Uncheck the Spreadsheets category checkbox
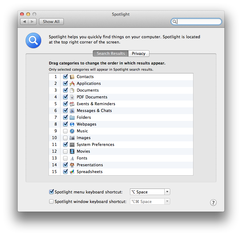 [65, 172]
